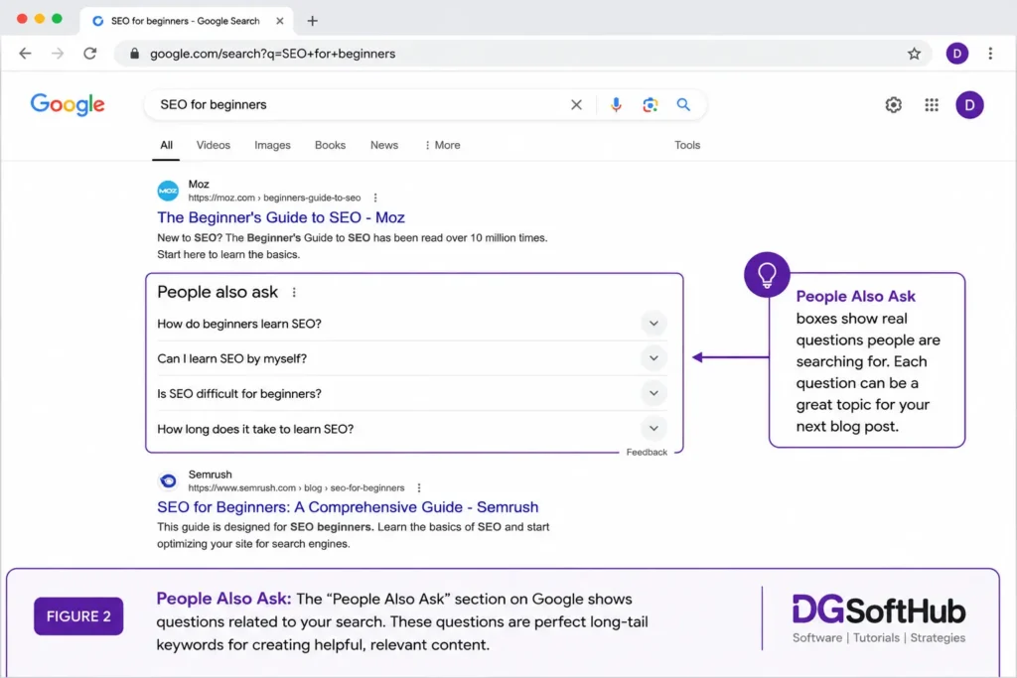
Task: Search by image with the Lens icon
Action: [650, 104]
